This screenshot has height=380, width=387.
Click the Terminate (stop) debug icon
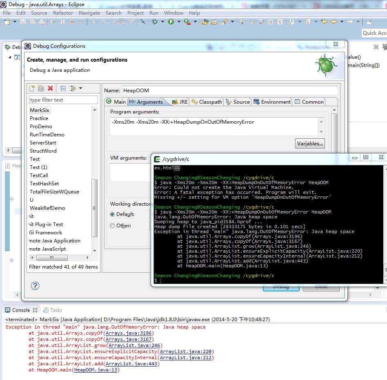[x=72, y=22]
